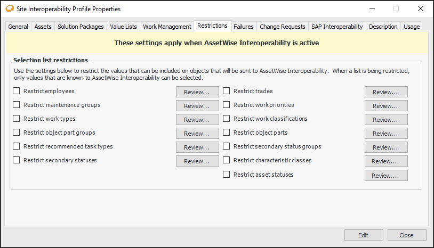Open the Work Management tab
This screenshot has height=248, width=434.
click(167, 27)
